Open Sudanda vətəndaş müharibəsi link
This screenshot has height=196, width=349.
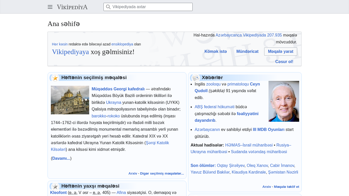pyautogui.click(x=259, y=152)
